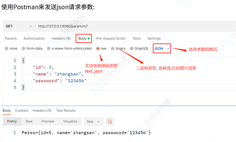Select the response Body tab

pos(7,111)
